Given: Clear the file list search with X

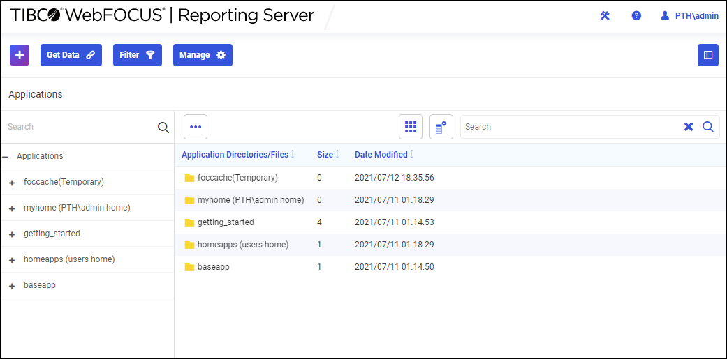Looking at the screenshot, I should 689,127.
